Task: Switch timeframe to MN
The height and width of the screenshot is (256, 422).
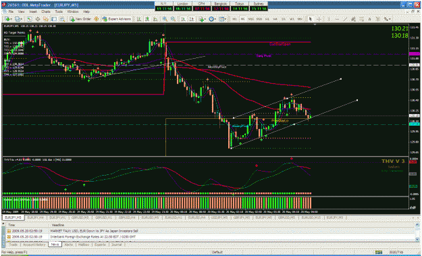Action: tap(299, 19)
